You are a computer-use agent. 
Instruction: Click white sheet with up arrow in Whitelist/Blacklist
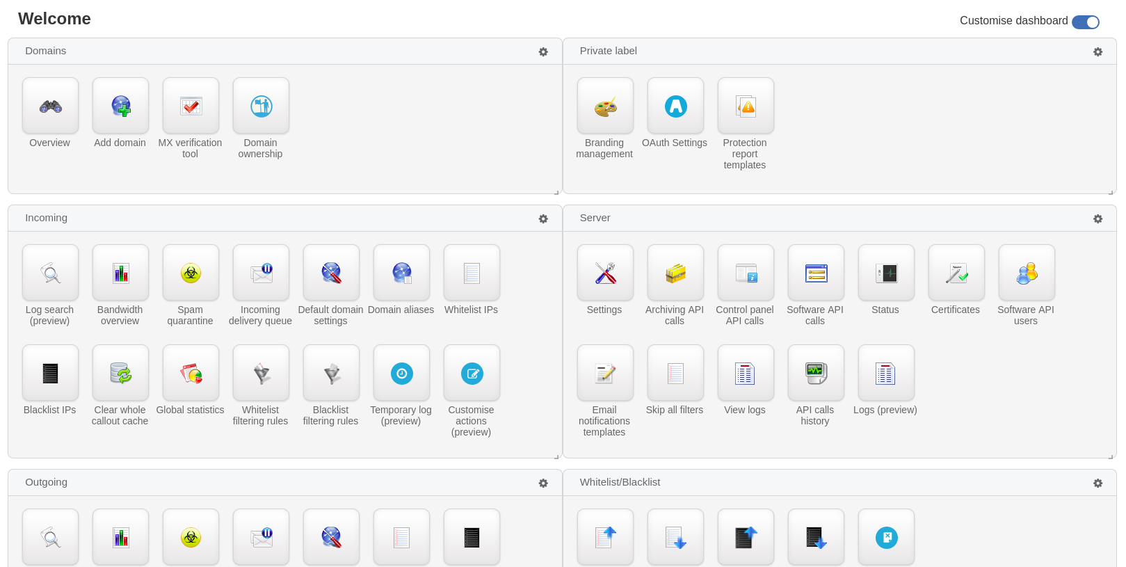click(605, 537)
